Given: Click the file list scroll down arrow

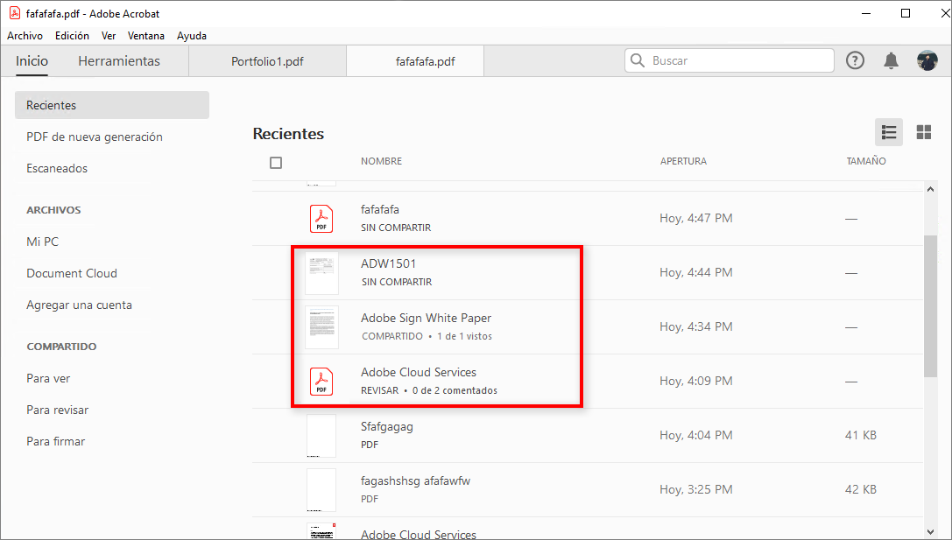Looking at the screenshot, I should 930,532.
